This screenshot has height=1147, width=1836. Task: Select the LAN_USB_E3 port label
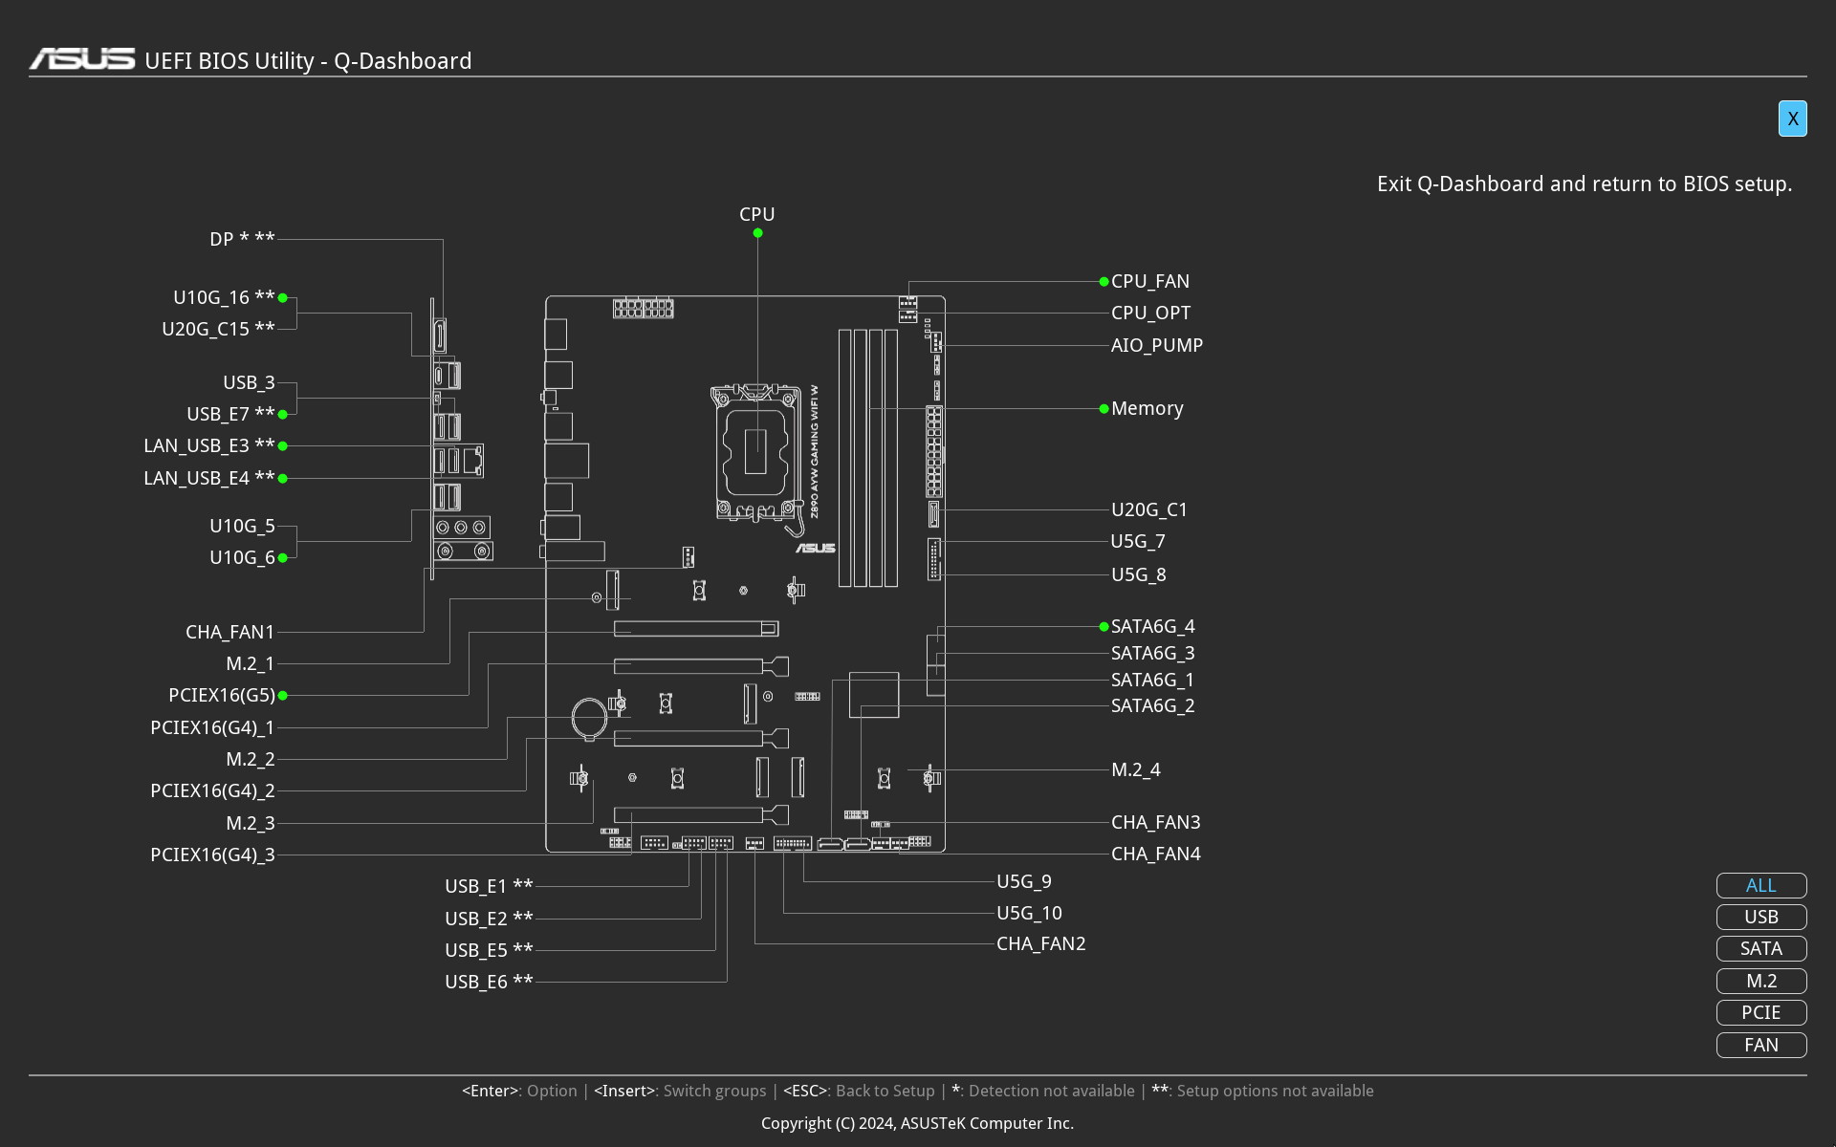tap(209, 445)
